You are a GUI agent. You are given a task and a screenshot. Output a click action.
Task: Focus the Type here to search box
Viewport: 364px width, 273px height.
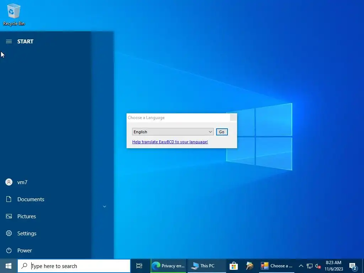pos(74,266)
